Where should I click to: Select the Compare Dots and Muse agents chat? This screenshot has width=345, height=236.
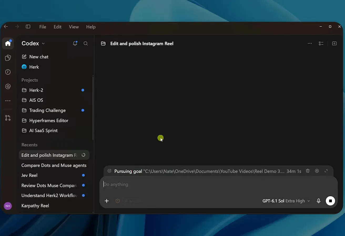54,165
